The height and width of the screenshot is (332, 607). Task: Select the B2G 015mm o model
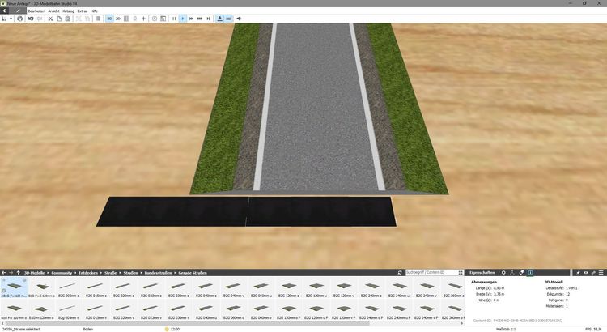point(96,287)
